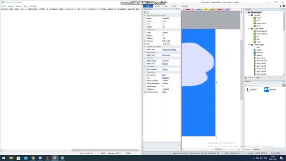Select the door_close sprite icon in project tree

(255, 58)
